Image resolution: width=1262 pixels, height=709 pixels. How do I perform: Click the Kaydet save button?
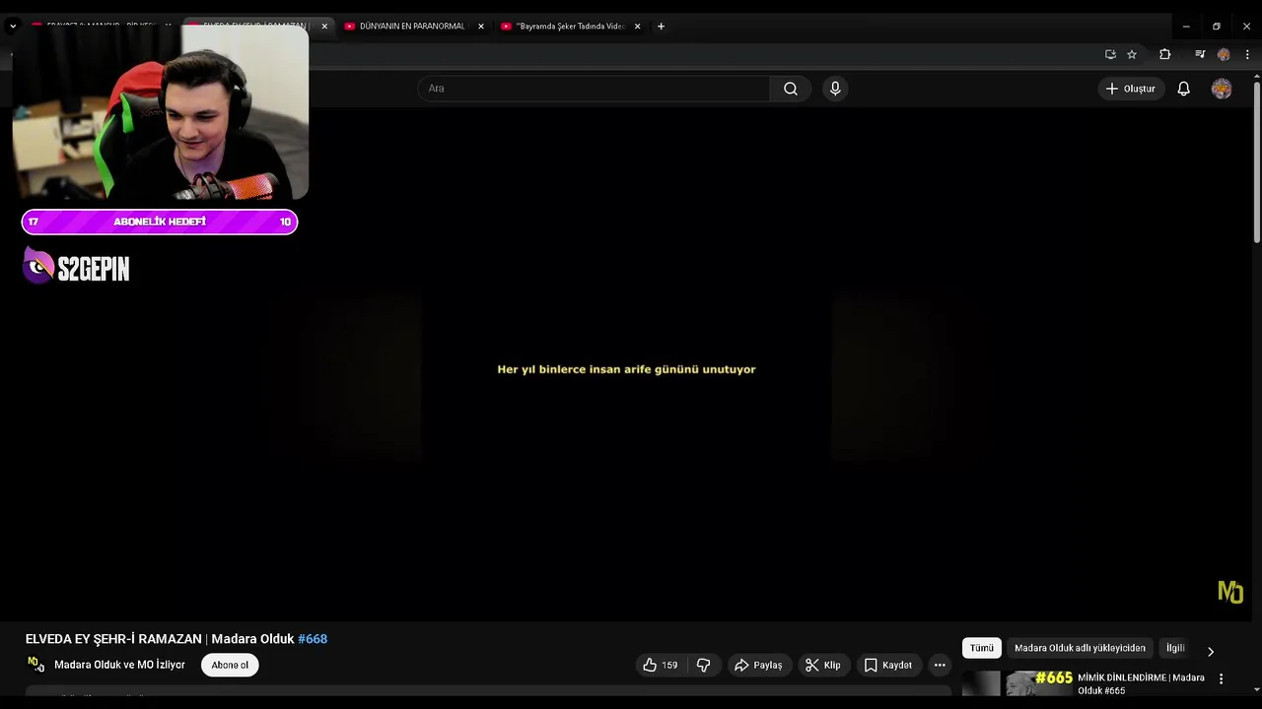pos(888,665)
